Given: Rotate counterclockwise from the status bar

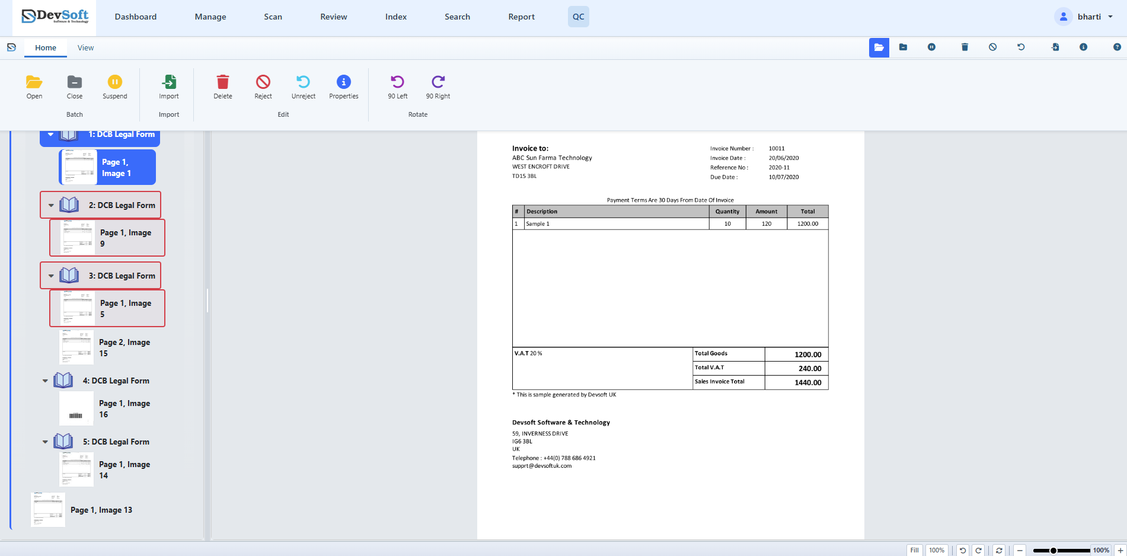Looking at the screenshot, I should 963,550.
